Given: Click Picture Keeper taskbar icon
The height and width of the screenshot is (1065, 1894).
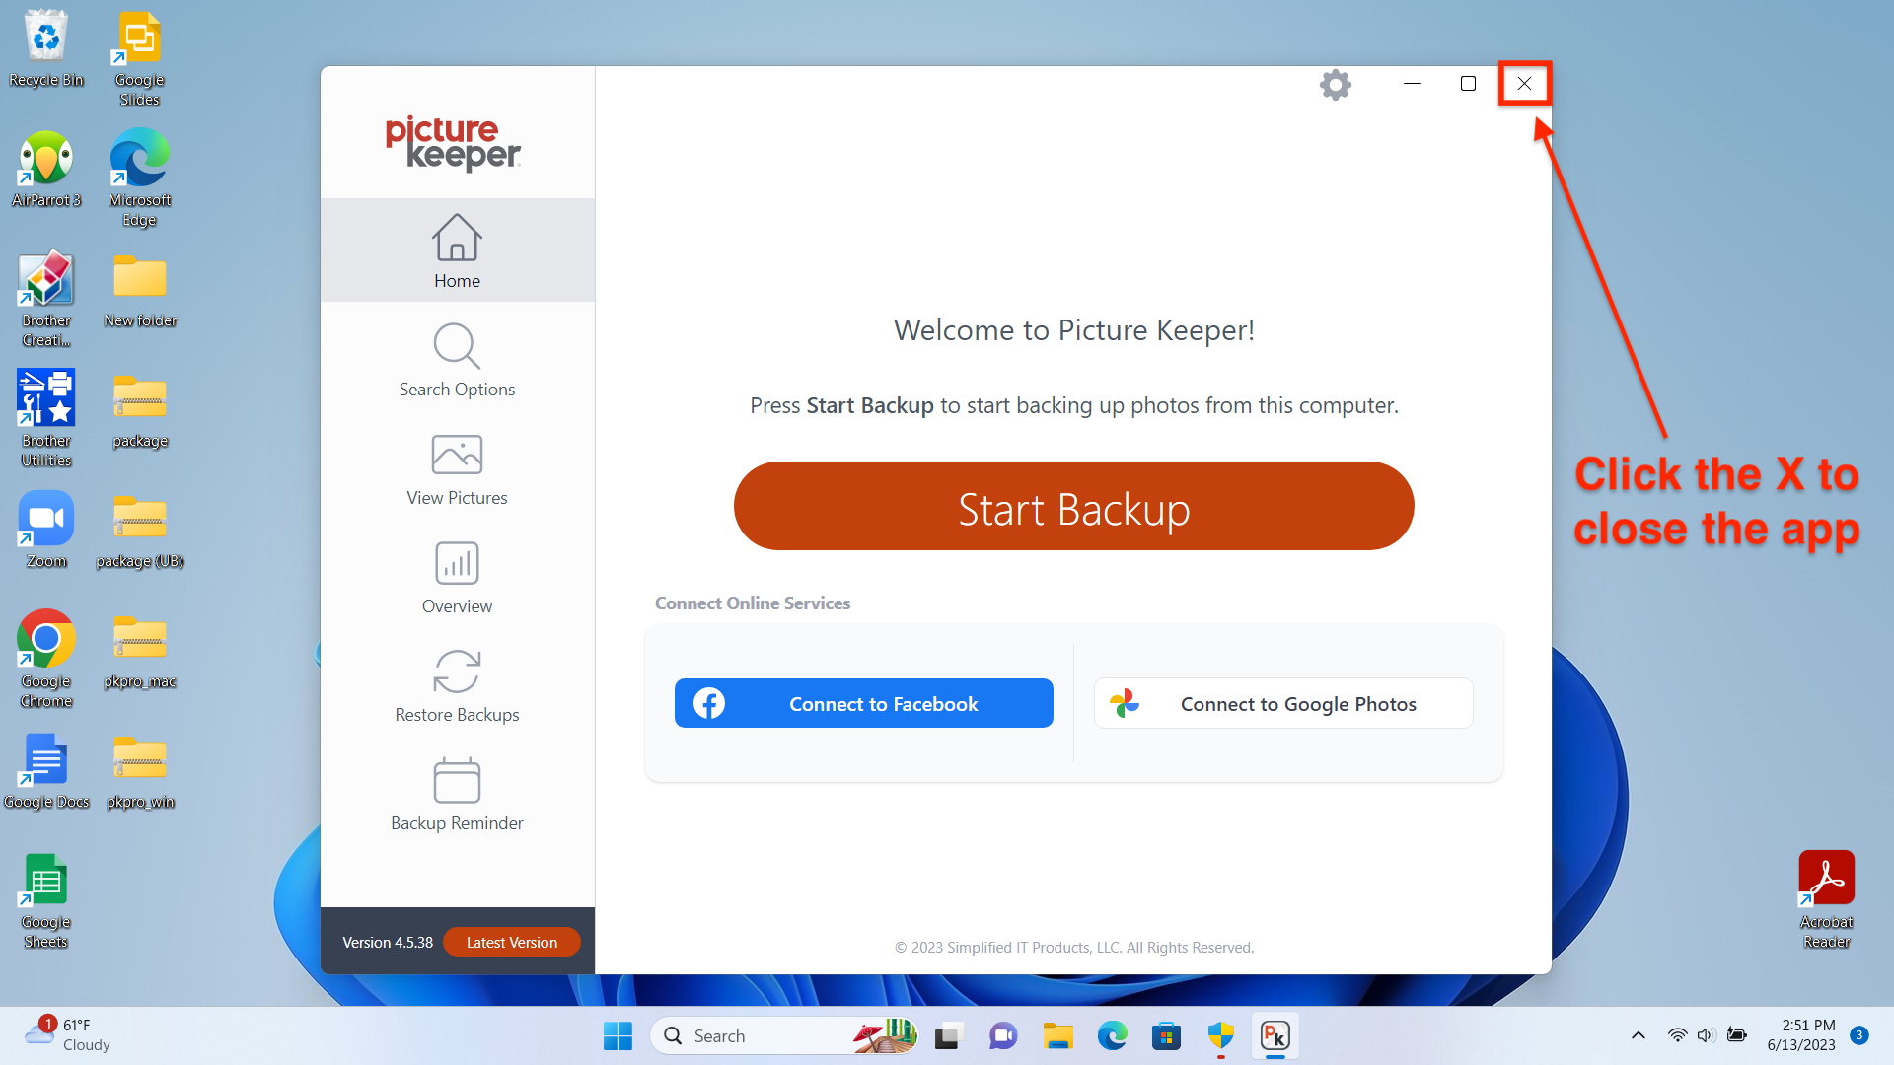Looking at the screenshot, I should [1275, 1035].
